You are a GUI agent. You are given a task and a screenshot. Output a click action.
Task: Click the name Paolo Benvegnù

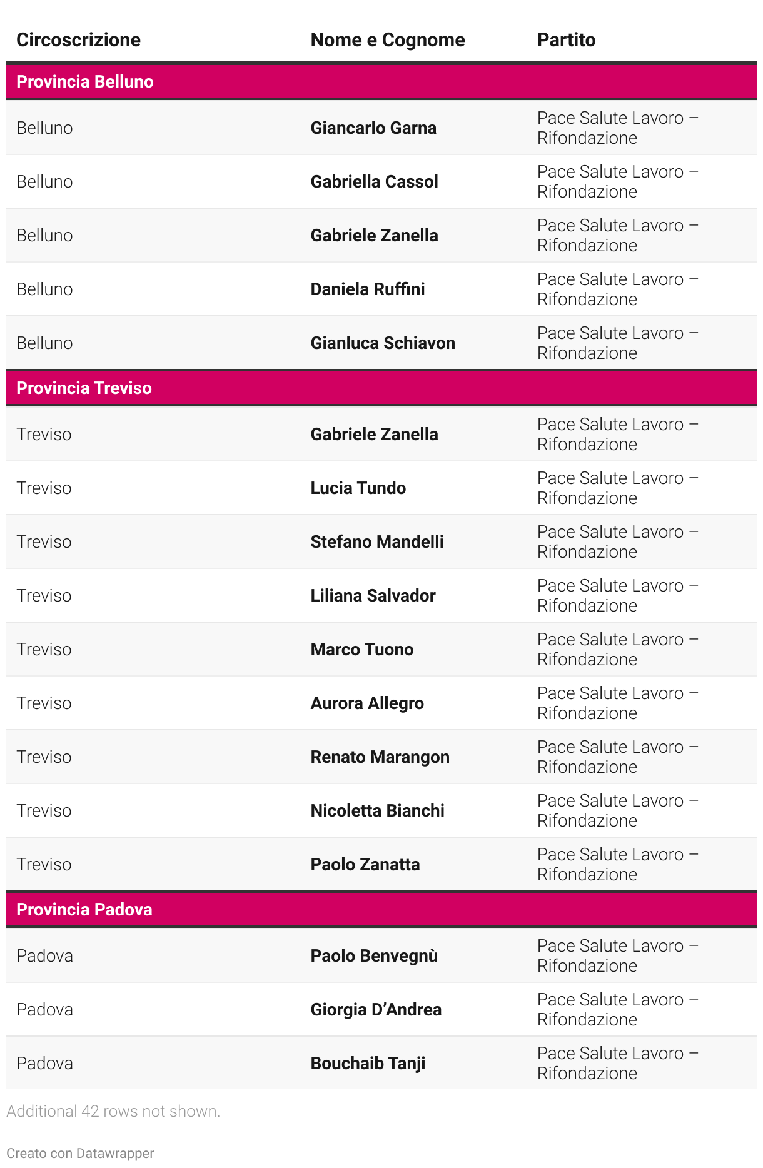(374, 956)
